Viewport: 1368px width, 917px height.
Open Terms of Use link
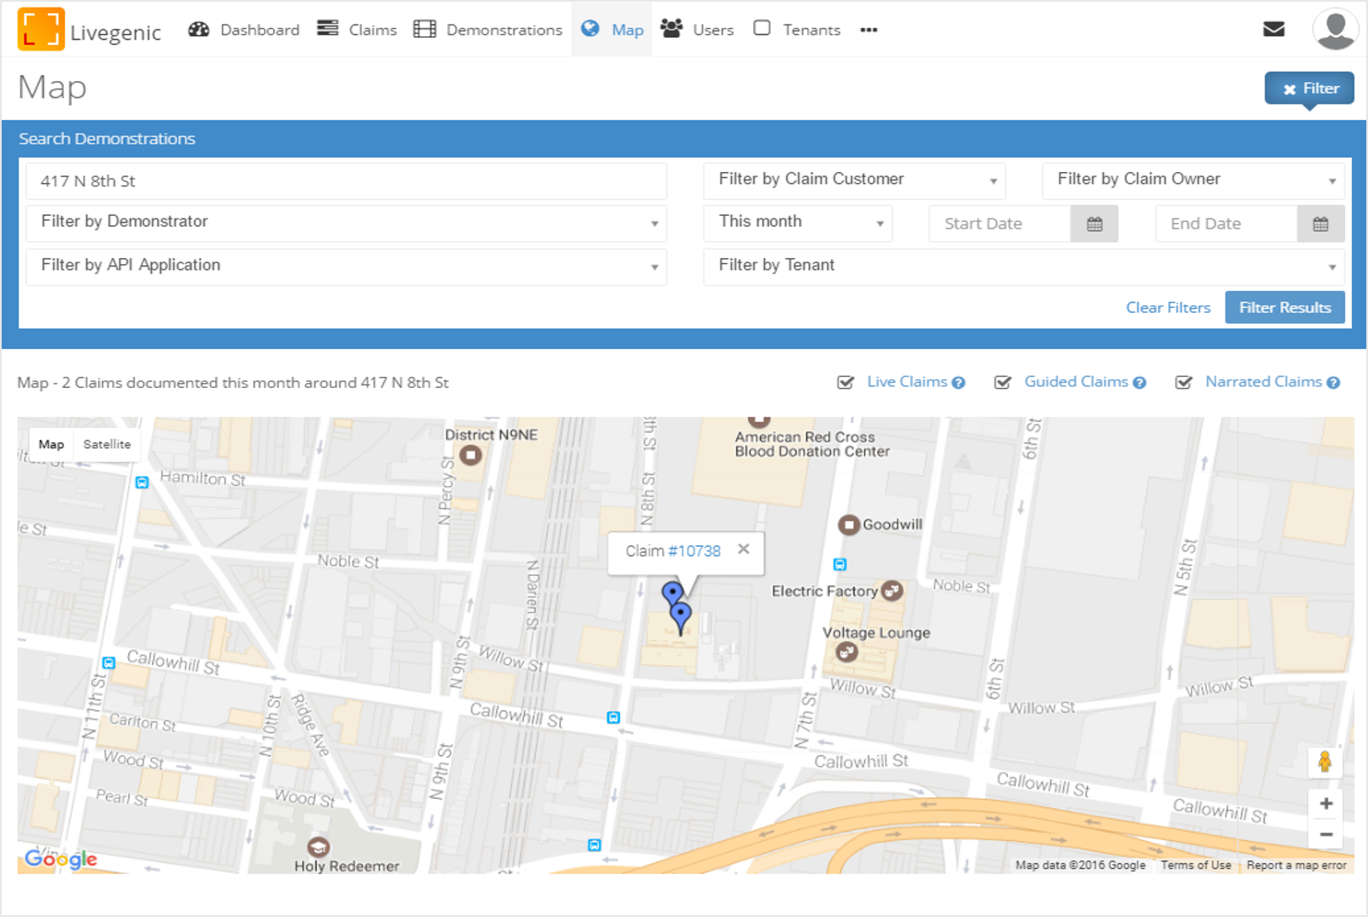click(x=1196, y=866)
